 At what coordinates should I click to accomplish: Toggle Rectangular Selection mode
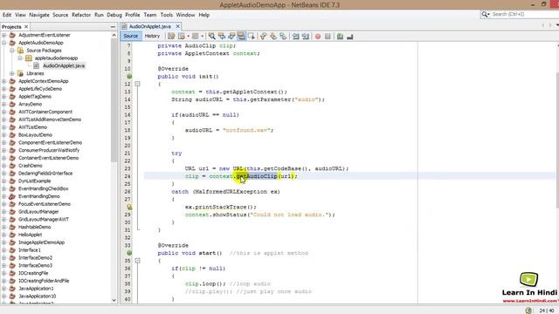click(252, 36)
